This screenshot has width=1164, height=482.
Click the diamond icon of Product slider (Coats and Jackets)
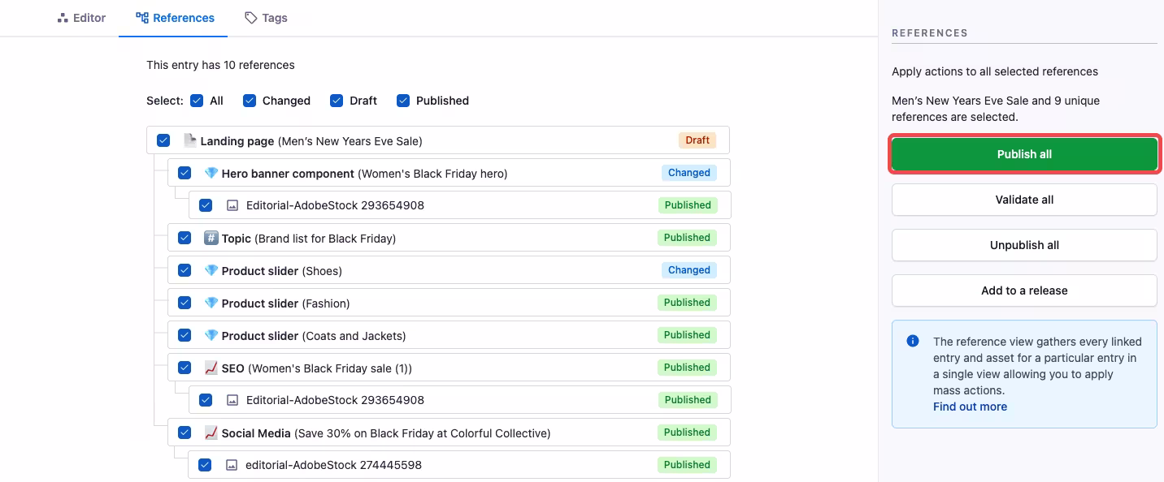point(211,335)
